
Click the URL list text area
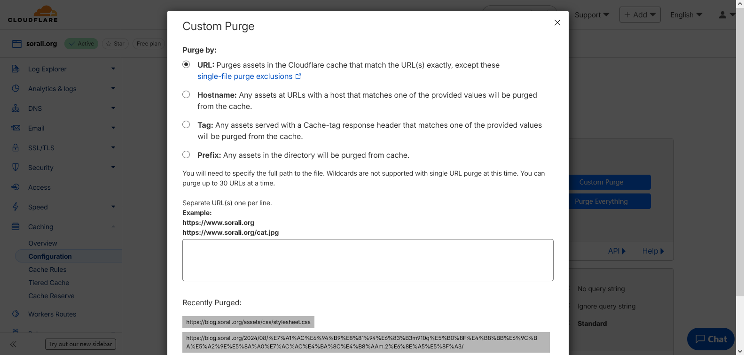click(368, 260)
